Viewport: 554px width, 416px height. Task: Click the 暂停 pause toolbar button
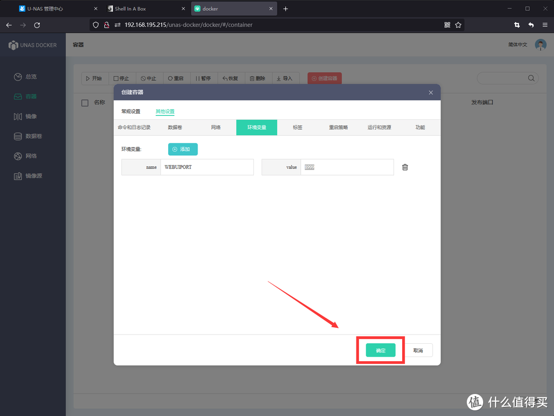pyautogui.click(x=204, y=78)
